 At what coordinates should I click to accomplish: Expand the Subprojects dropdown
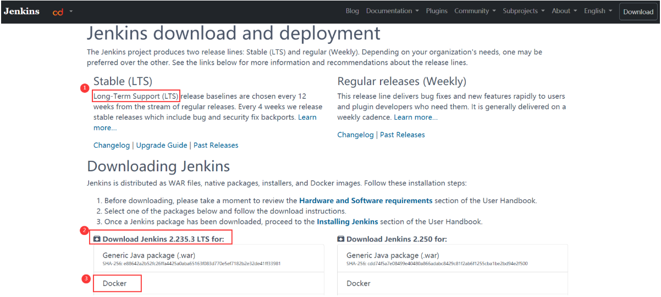(524, 11)
